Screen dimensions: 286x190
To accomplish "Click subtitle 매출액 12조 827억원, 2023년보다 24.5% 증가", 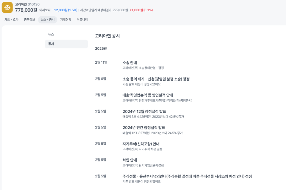I will point(152,133).
